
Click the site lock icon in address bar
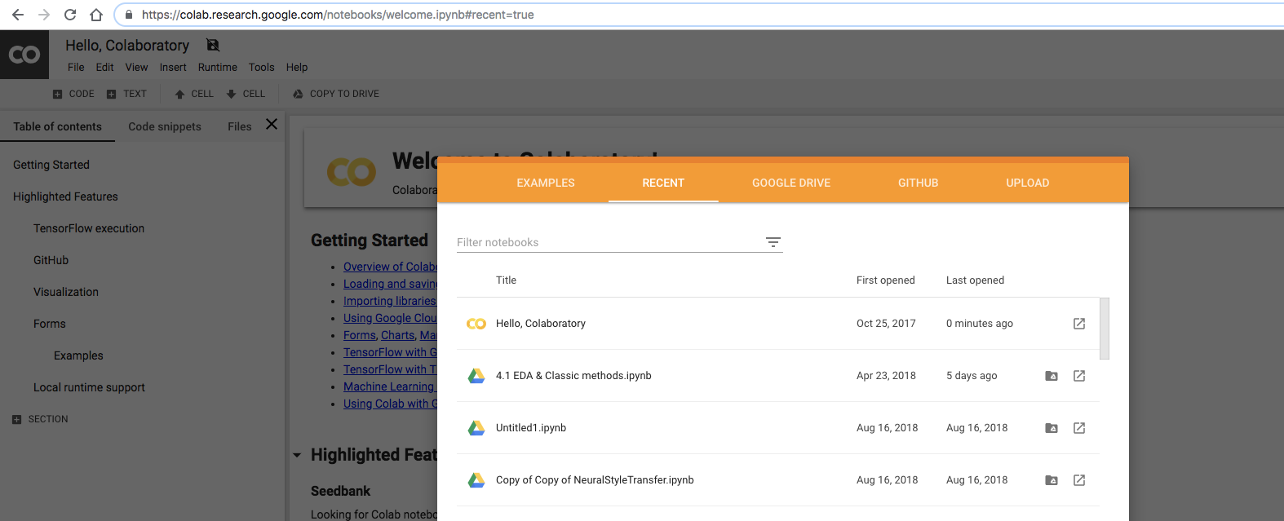click(x=129, y=15)
